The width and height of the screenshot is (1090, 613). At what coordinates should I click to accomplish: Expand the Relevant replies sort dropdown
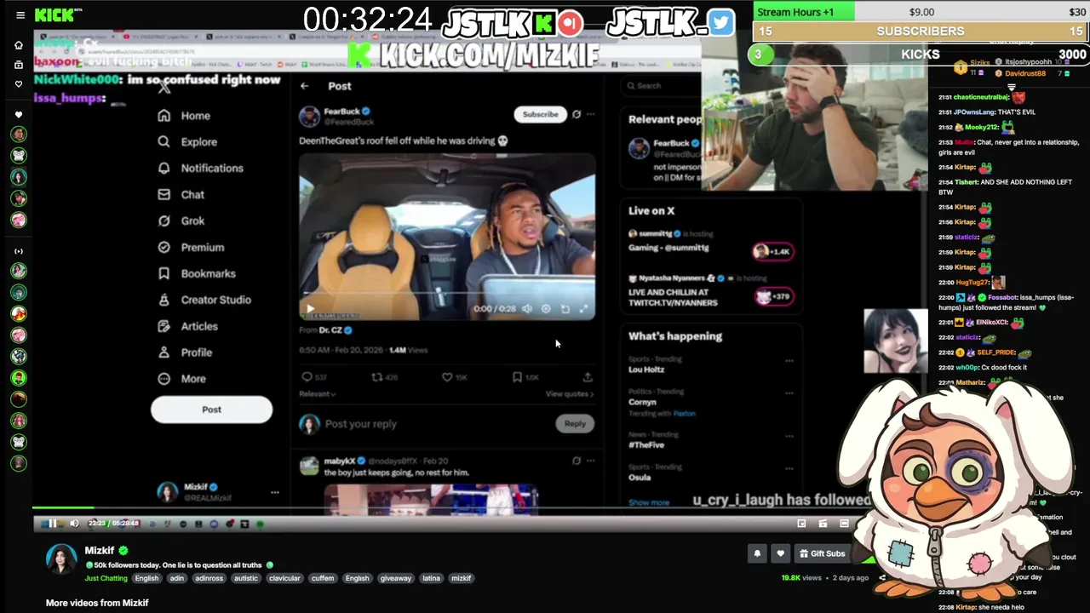[x=317, y=394]
